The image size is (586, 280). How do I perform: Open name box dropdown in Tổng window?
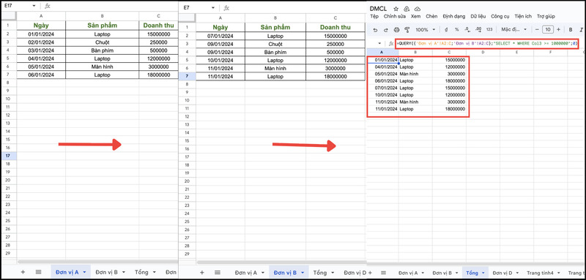pyautogui.click(x=379, y=43)
